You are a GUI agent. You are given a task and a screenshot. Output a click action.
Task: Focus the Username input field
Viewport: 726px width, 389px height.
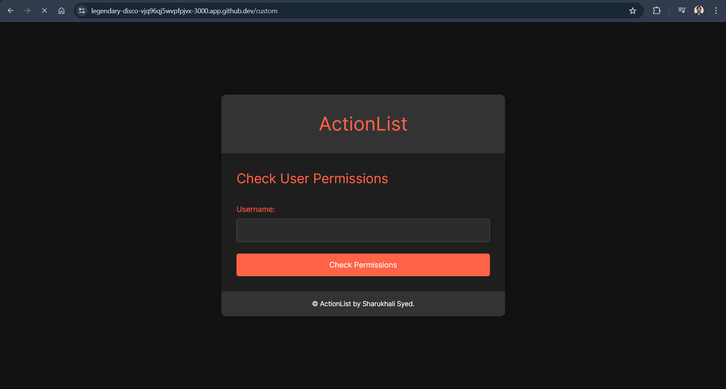[x=363, y=230]
